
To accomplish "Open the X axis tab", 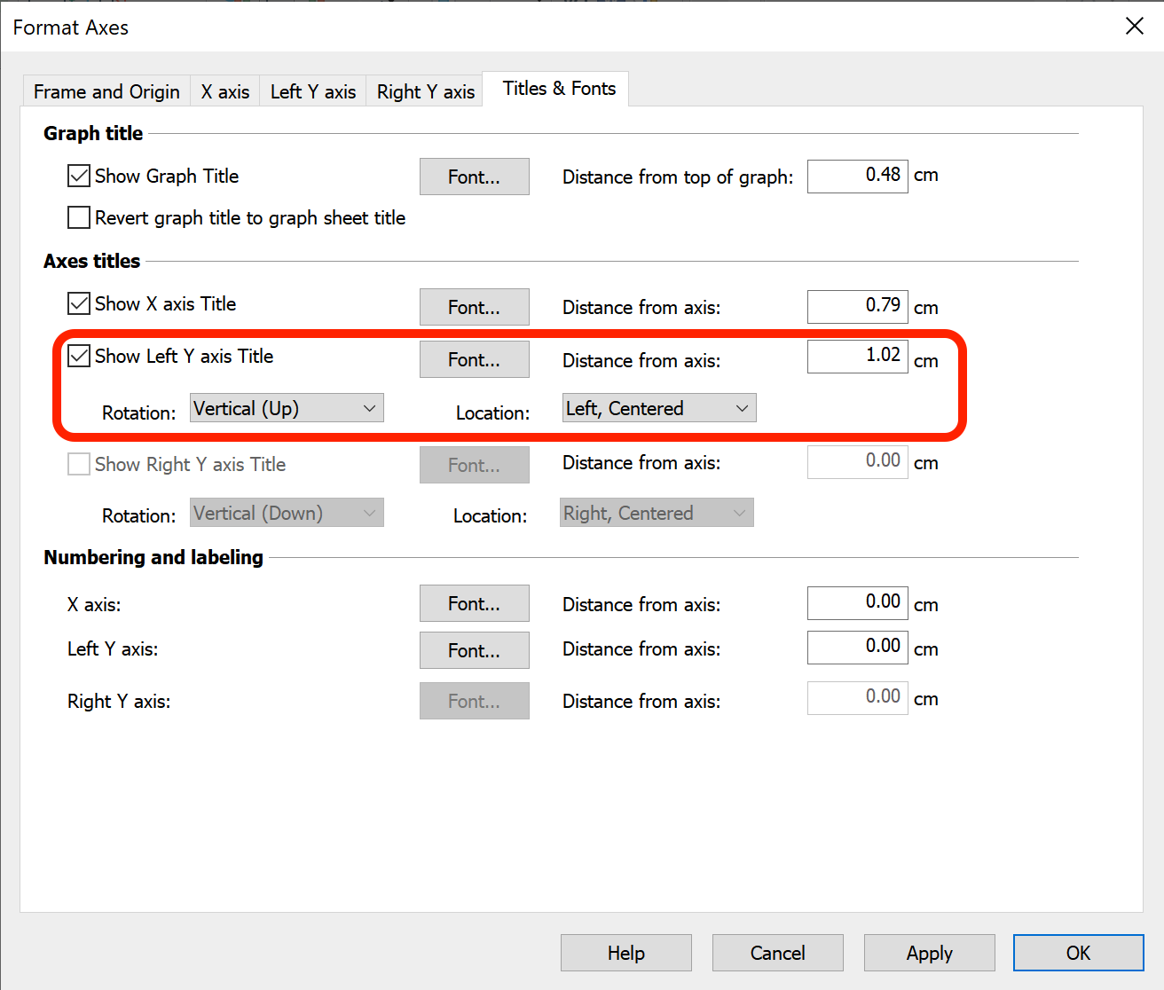I will [225, 91].
